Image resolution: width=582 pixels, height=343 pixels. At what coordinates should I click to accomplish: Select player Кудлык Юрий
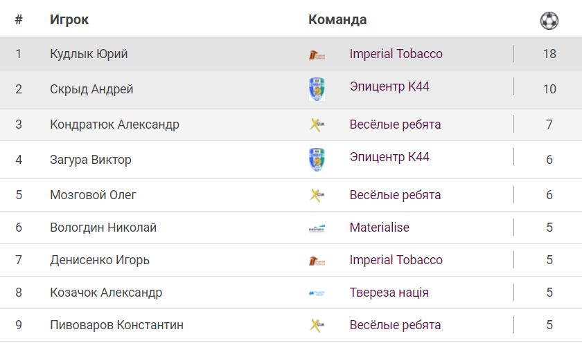pyautogui.click(x=89, y=54)
